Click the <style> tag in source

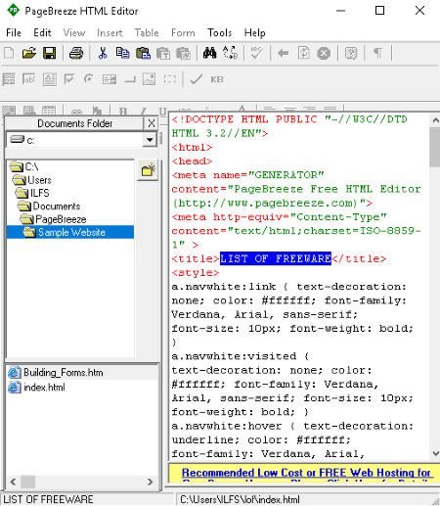[196, 272]
